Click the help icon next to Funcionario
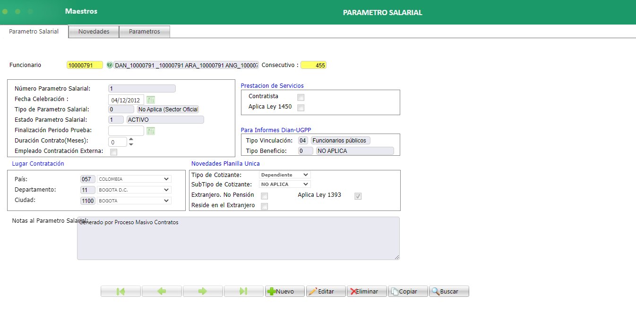 click(110, 65)
